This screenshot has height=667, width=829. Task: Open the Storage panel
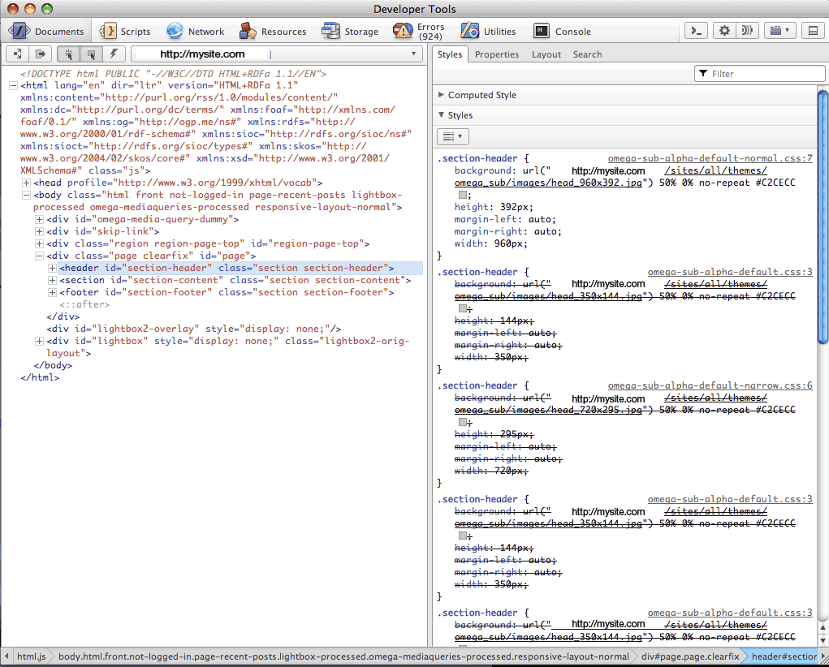pyautogui.click(x=351, y=31)
